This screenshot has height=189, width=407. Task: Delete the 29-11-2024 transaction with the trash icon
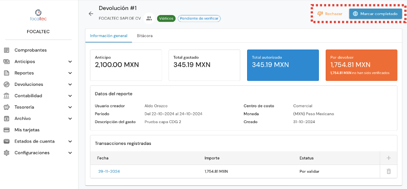(388, 171)
